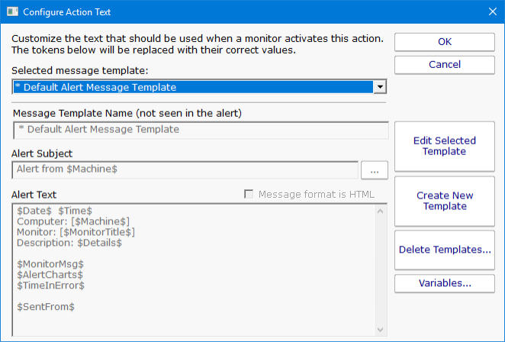Image resolution: width=505 pixels, height=342 pixels.
Task: Focus the Message Template Name field
Action: [x=200, y=130]
